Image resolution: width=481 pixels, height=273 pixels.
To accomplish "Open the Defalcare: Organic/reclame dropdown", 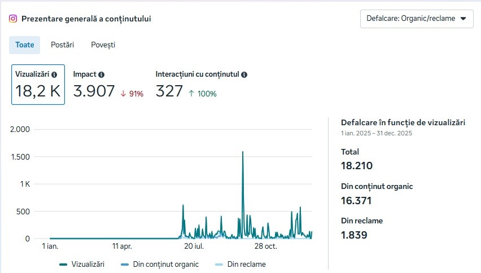I will (416, 19).
